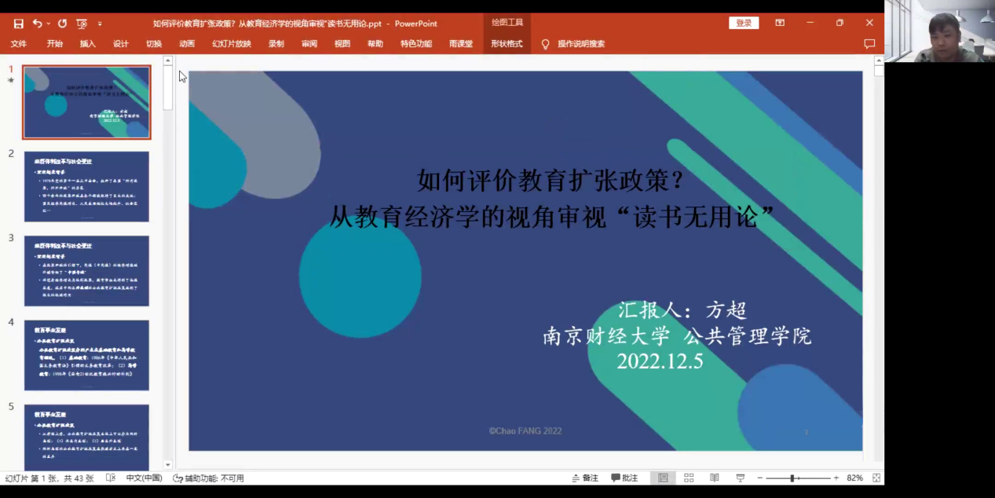The width and height of the screenshot is (995, 498).
Task: Click the text 南京财经大学 公共管理学院
Action: (x=677, y=336)
